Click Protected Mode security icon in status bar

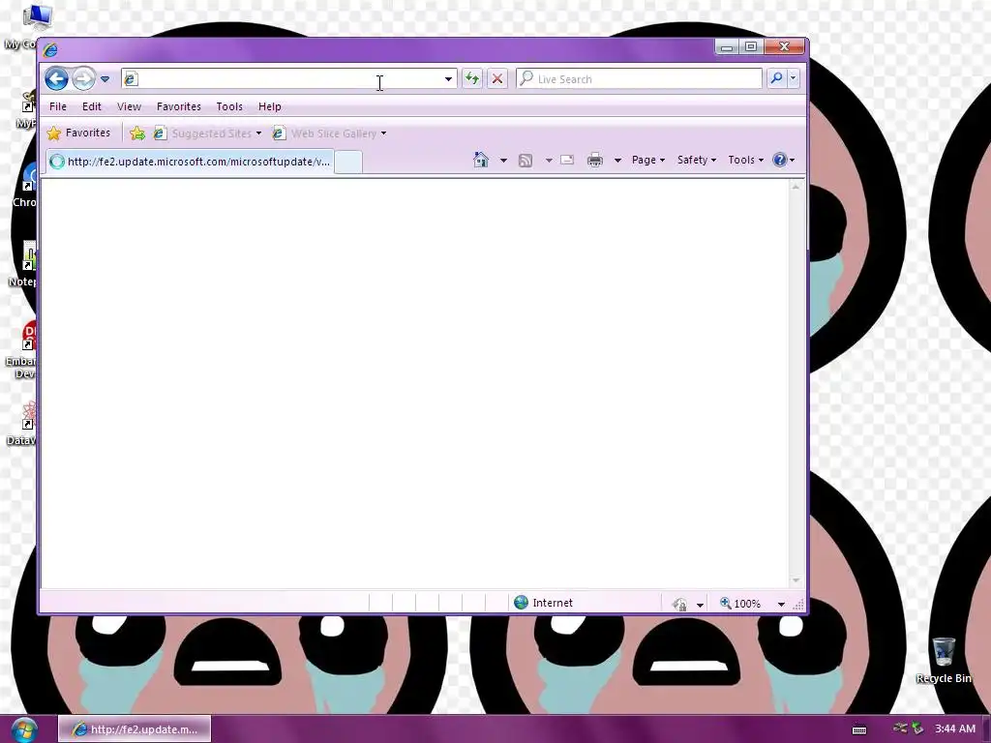680,605
